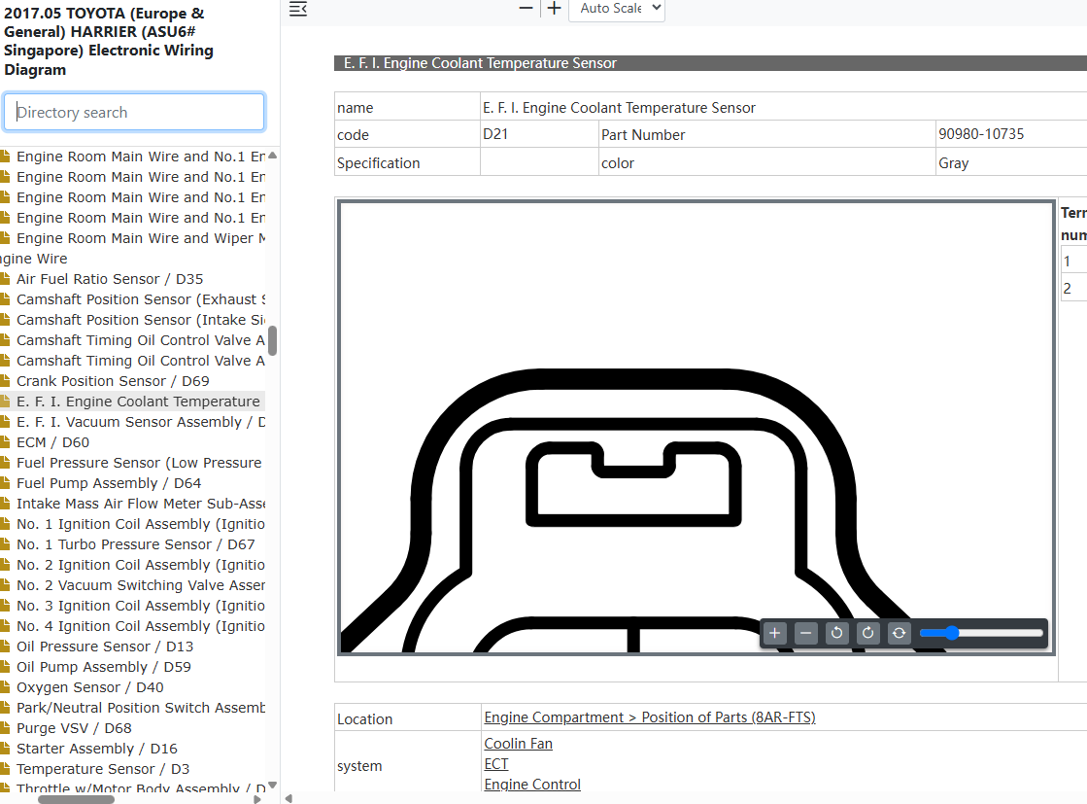
Task: Select Crank Position Sensor / D69
Action: point(113,381)
